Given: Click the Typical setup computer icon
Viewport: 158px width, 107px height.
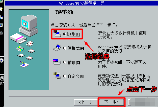Looking at the screenshot, I should (x=57, y=33).
